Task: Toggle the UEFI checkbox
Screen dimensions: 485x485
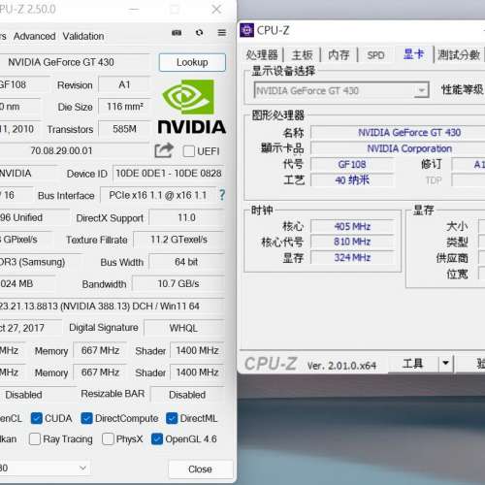Action: (x=189, y=151)
